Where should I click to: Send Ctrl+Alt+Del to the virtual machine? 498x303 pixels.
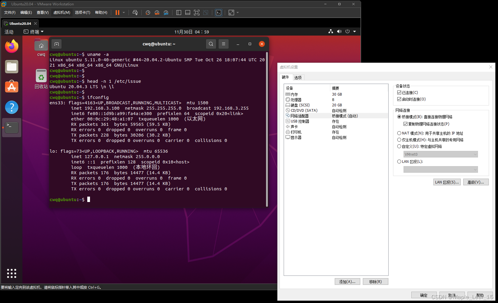pyautogui.click(x=135, y=13)
